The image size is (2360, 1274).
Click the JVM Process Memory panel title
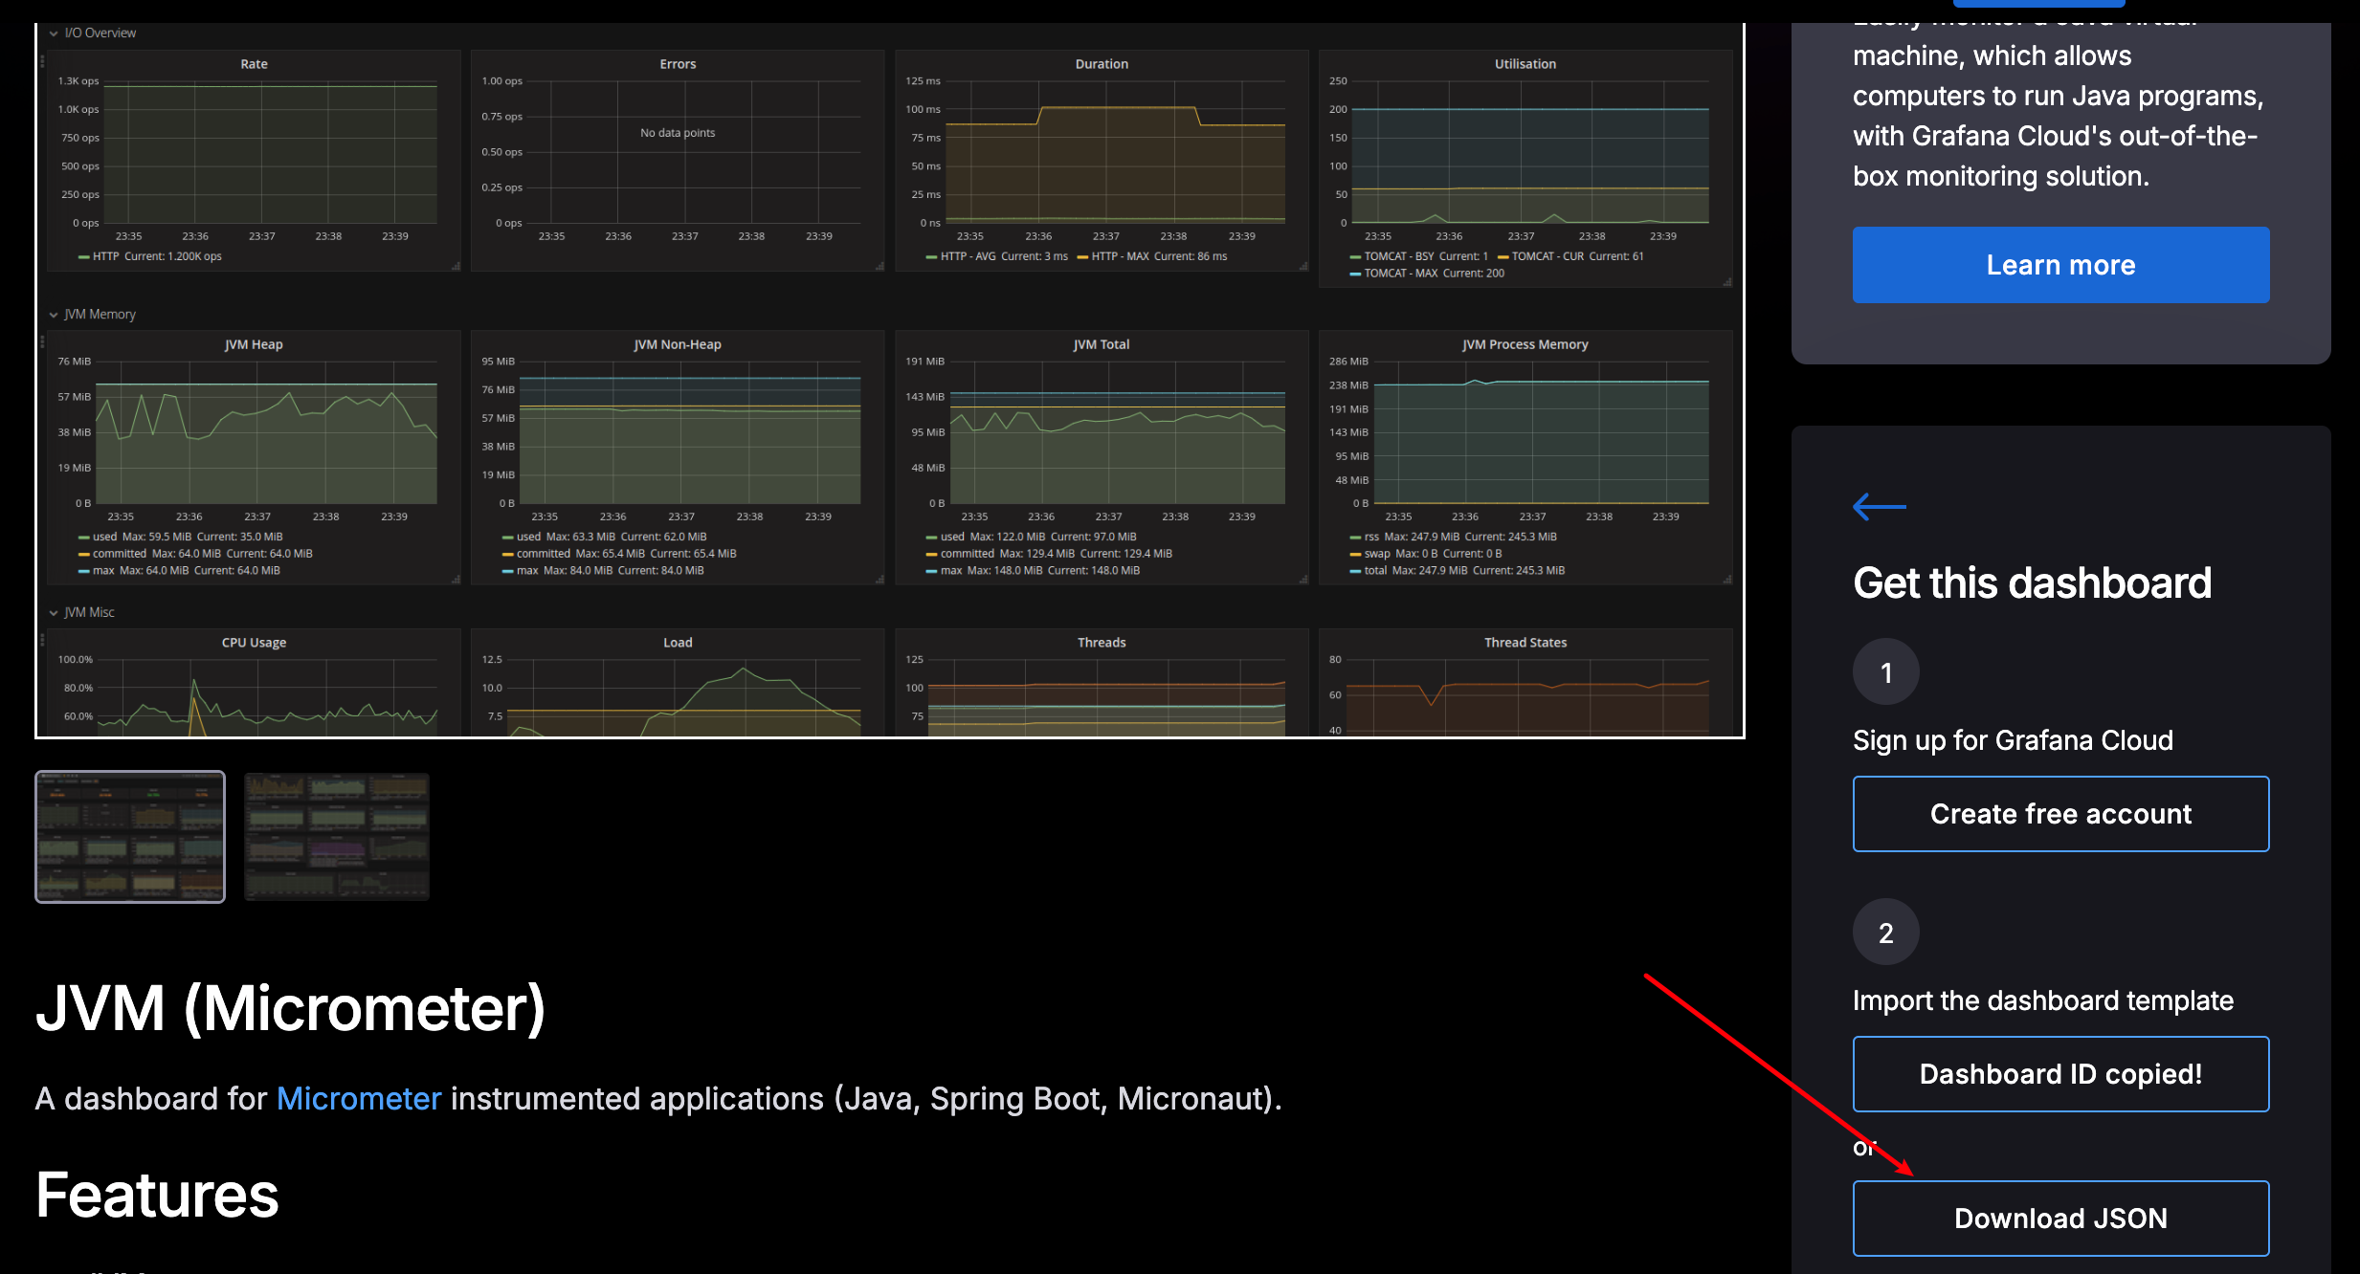1525,344
